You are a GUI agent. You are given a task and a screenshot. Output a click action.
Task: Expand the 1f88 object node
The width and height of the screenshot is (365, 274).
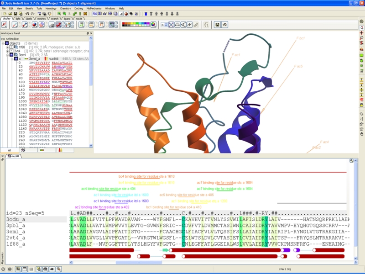pos(7,47)
